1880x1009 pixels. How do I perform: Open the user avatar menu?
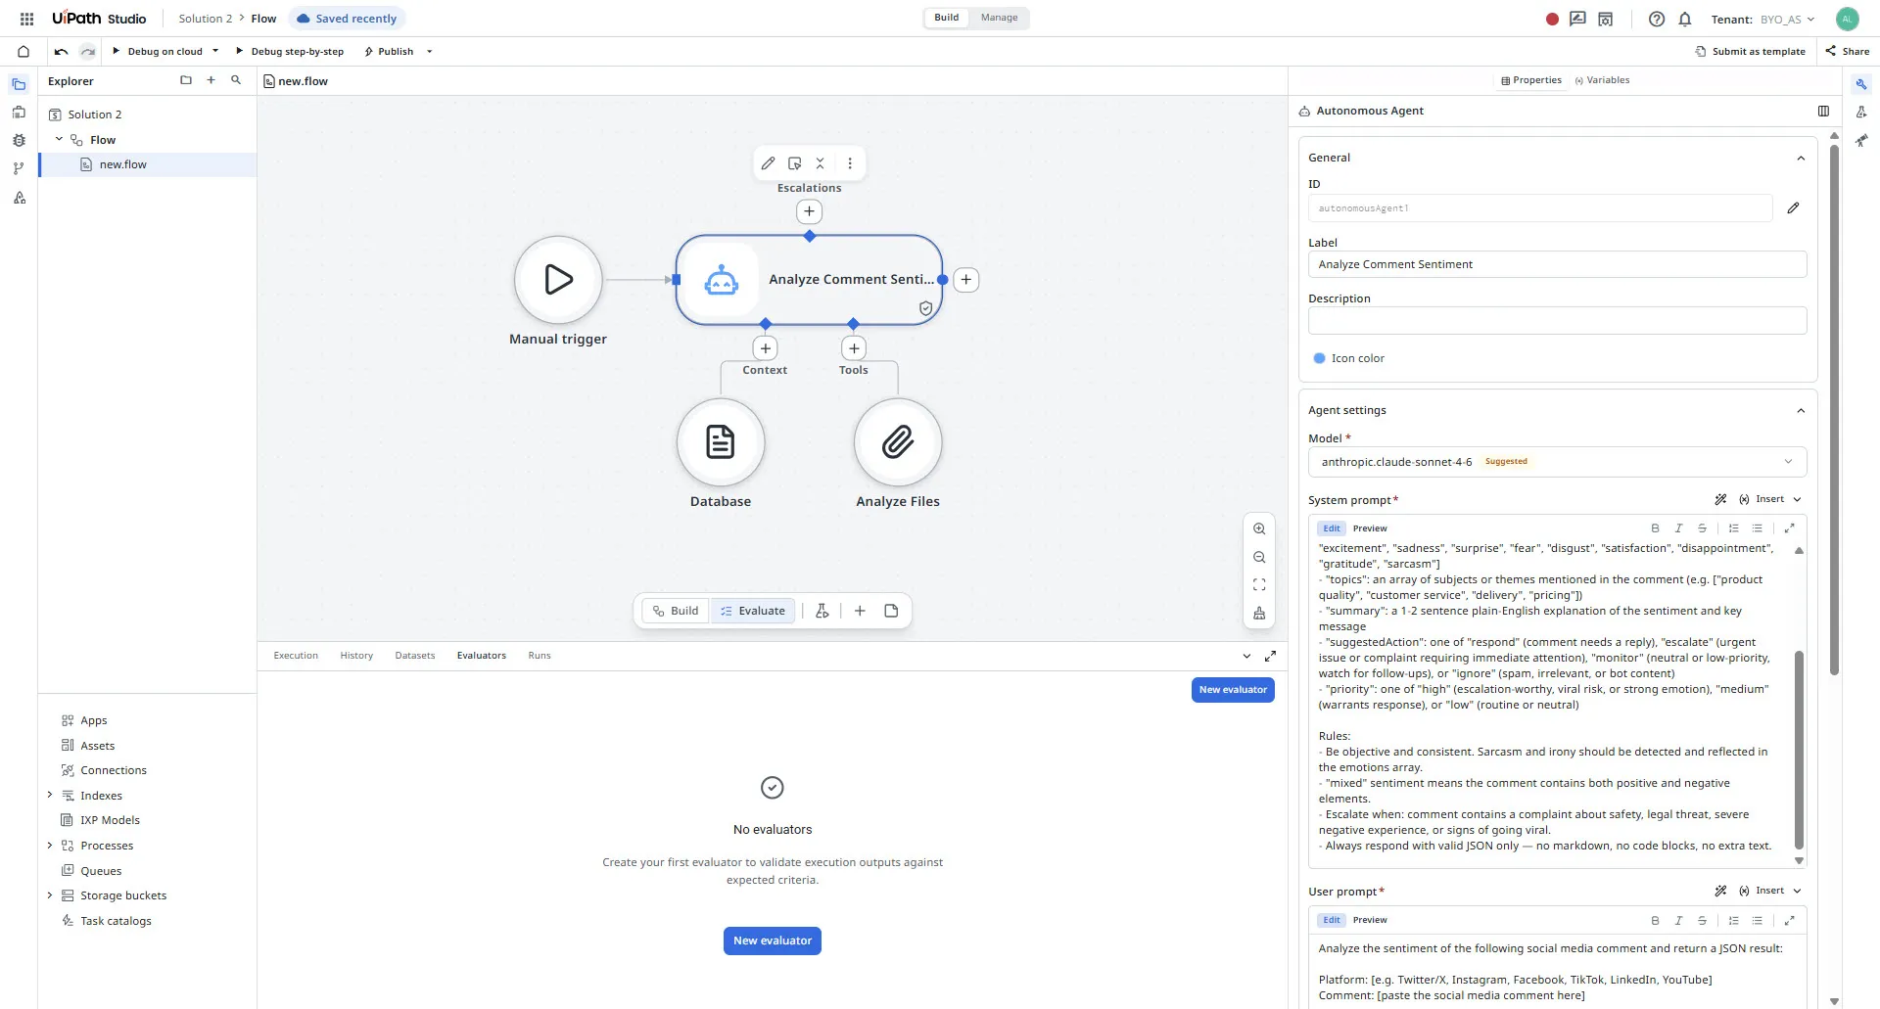tap(1848, 19)
